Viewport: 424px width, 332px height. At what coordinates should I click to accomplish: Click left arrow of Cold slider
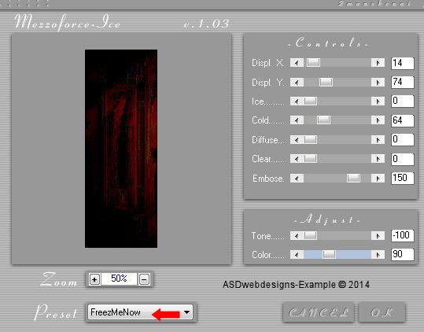(297, 120)
